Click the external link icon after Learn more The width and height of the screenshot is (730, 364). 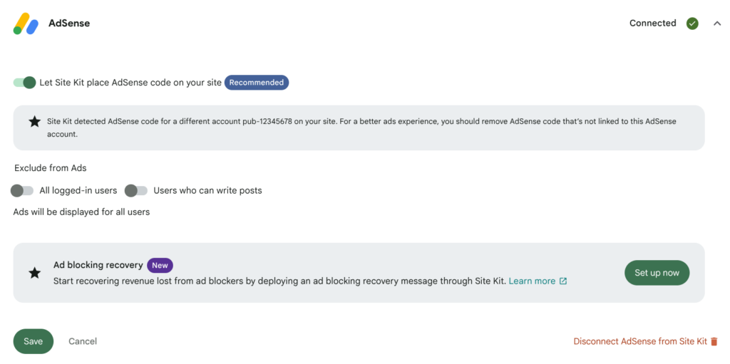563,281
